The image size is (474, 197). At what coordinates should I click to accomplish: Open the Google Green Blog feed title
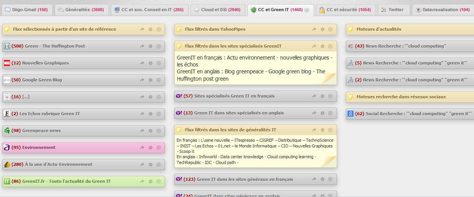(x=42, y=80)
